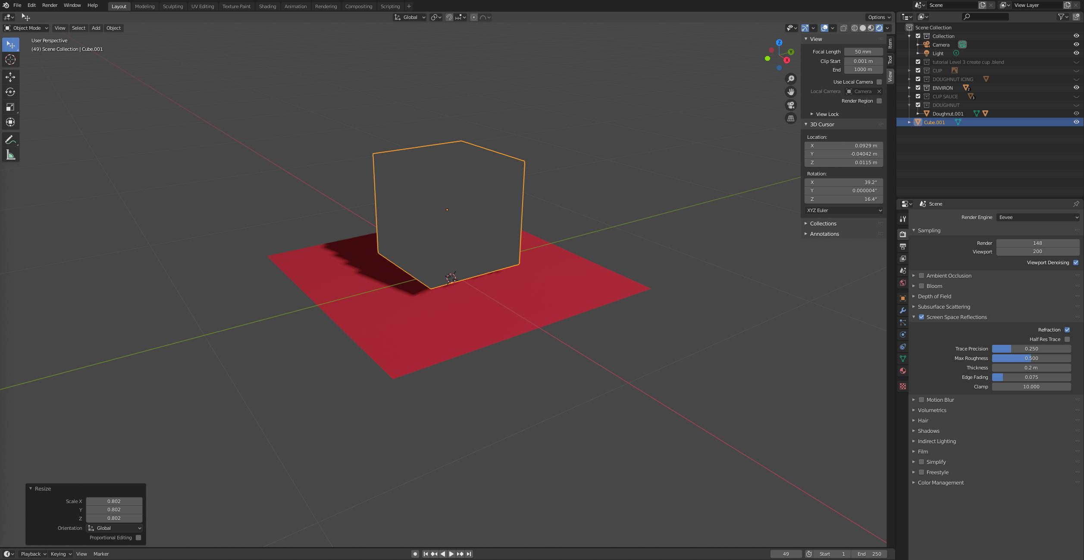Uncheck the CUP collection checkbox
Viewport: 1084px width, 560px height.
[918, 71]
